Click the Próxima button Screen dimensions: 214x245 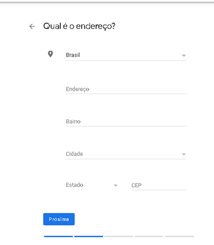click(59, 219)
